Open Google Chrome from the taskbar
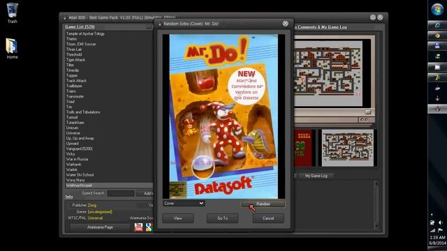447x251 pixels. pos(437,36)
